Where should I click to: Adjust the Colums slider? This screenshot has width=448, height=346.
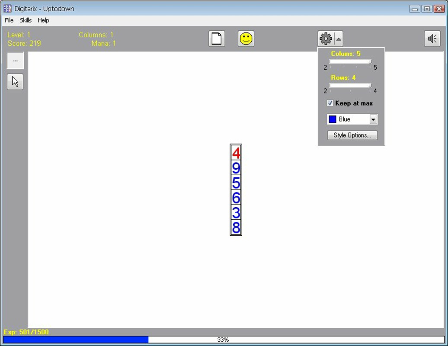(350, 62)
